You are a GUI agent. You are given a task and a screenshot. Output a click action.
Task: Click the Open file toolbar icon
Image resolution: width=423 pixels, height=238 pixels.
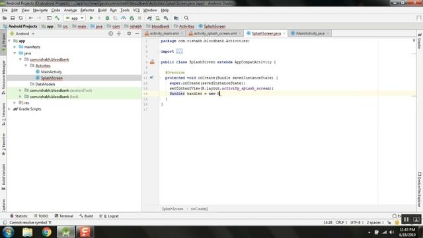coord(5,18)
